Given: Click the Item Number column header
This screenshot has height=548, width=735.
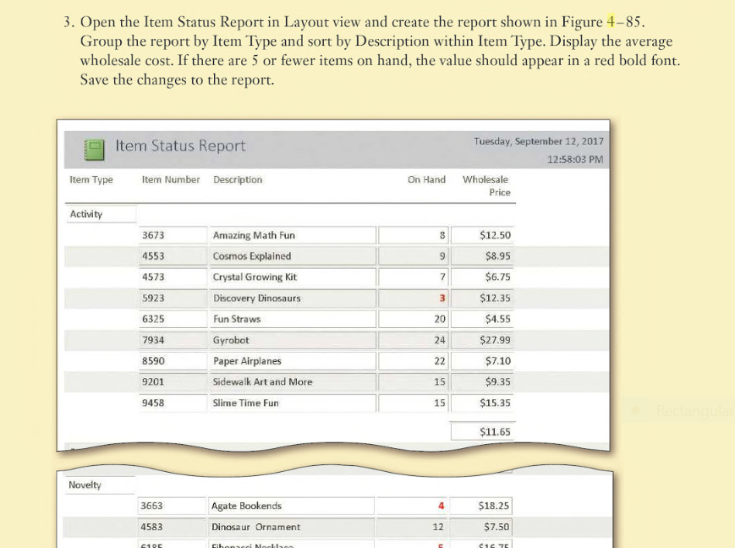Looking at the screenshot, I should click(171, 179).
